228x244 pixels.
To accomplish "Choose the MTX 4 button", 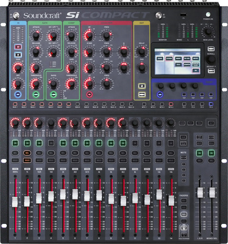I will (x=171, y=104).
